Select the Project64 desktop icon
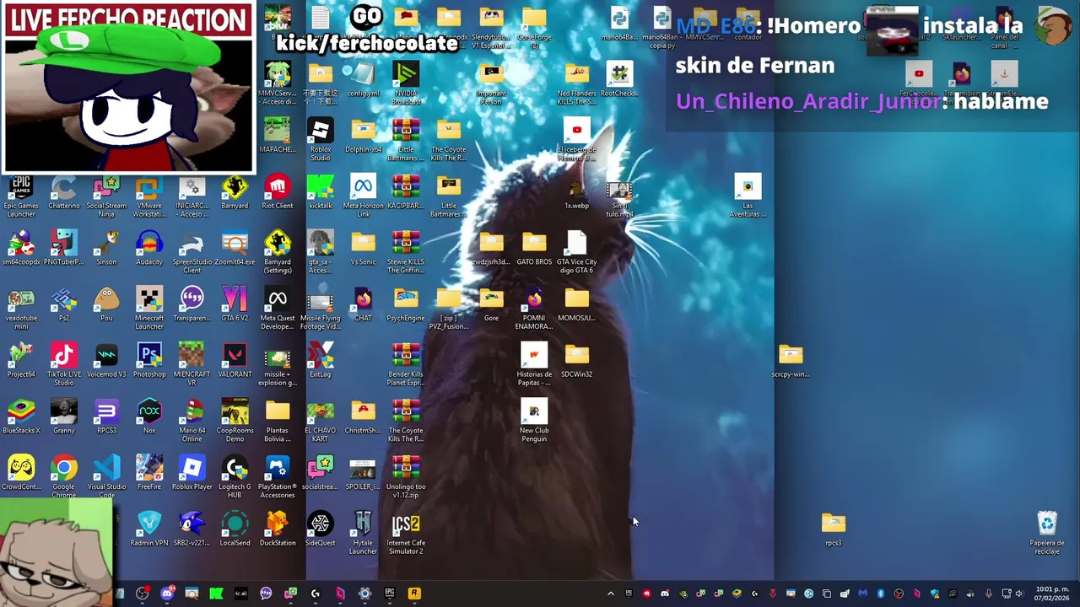1080x607 pixels. coord(21,362)
